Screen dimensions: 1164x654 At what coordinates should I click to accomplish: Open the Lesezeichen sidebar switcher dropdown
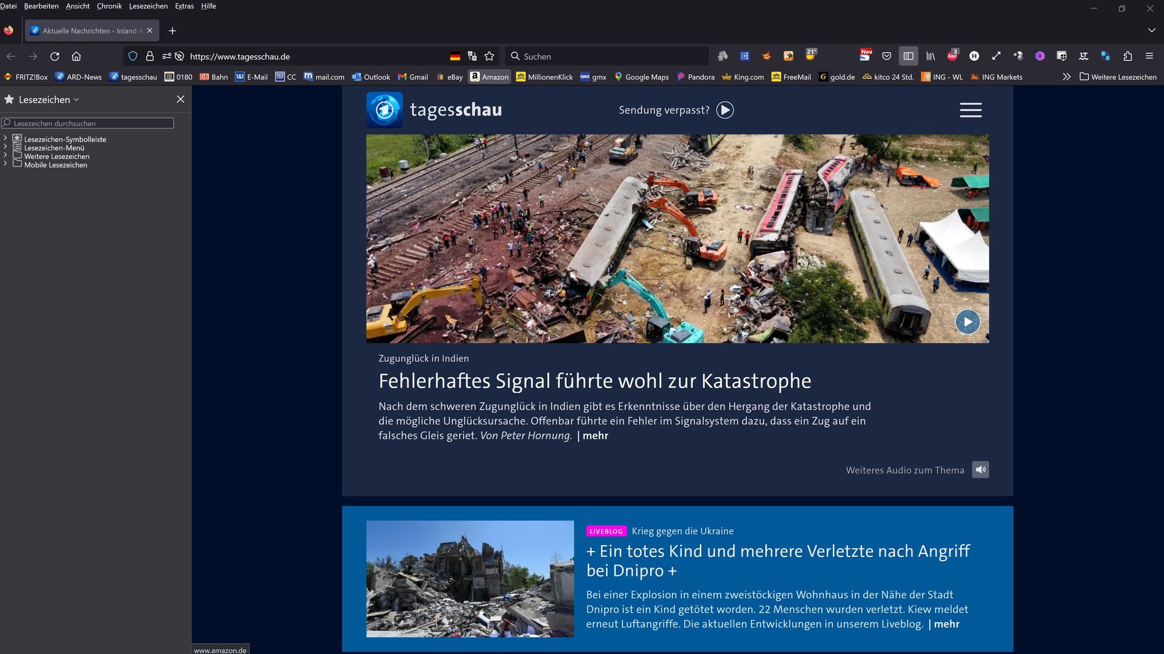pos(49,99)
